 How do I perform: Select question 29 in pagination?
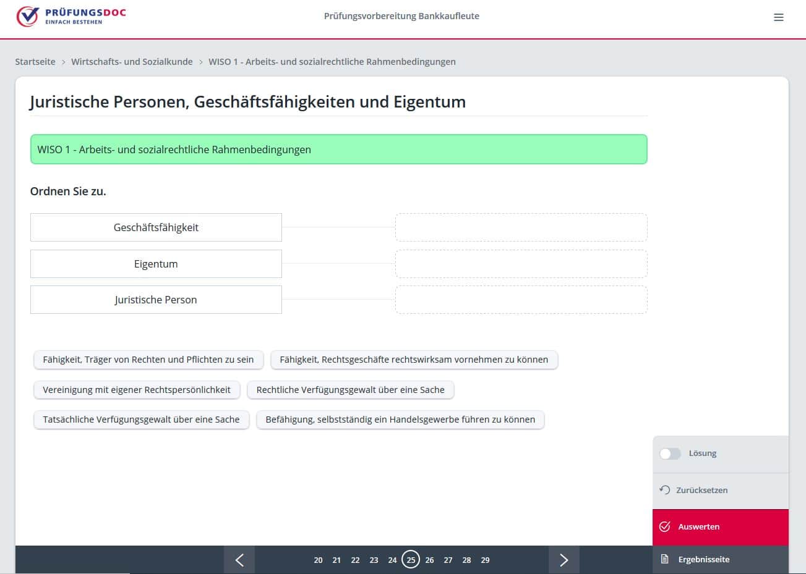485,560
